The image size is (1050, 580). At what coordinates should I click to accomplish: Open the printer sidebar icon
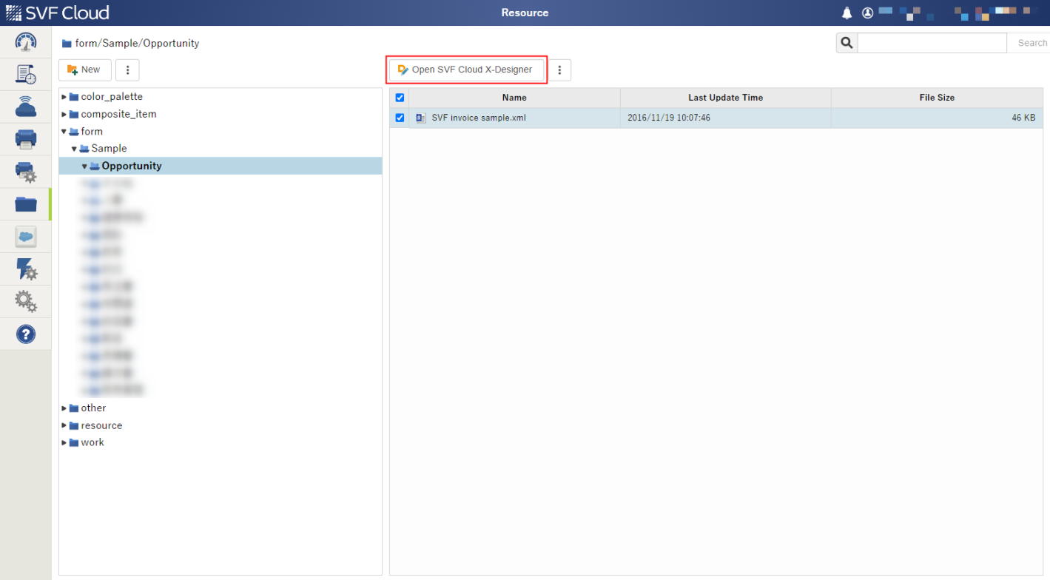tap(26, 139)
